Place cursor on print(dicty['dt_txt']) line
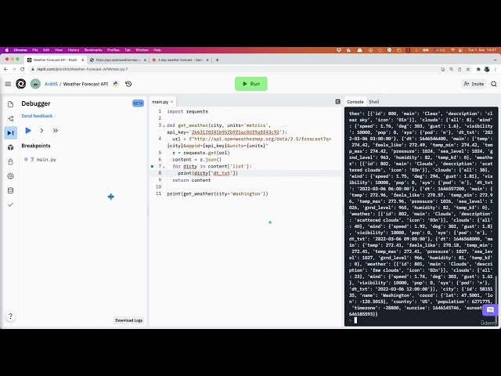Screen dimensions: 501x376 coord(208,173)
